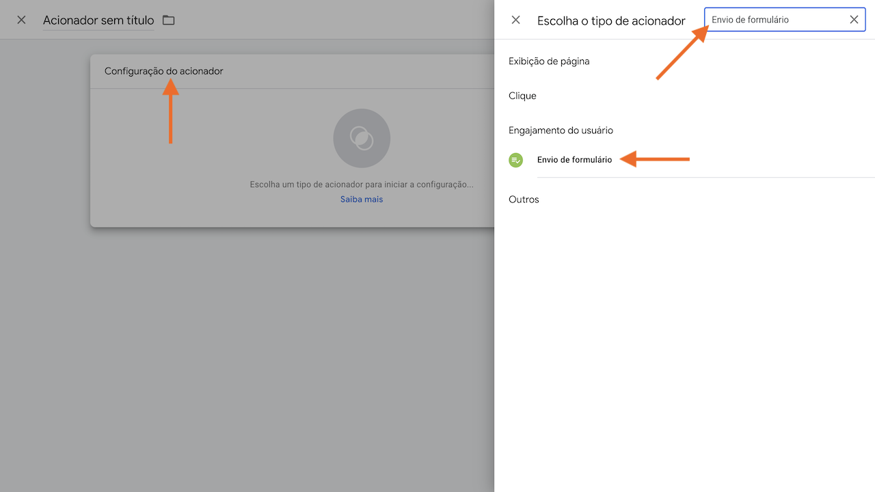Close the Acionador sem título editor
The width and height of the screenshot is (875, 492).
pos(21,20)
